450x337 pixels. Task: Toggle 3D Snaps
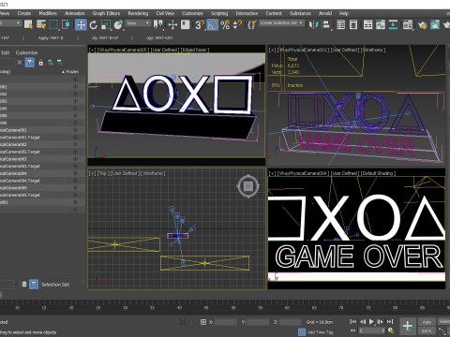coord(200,24)
